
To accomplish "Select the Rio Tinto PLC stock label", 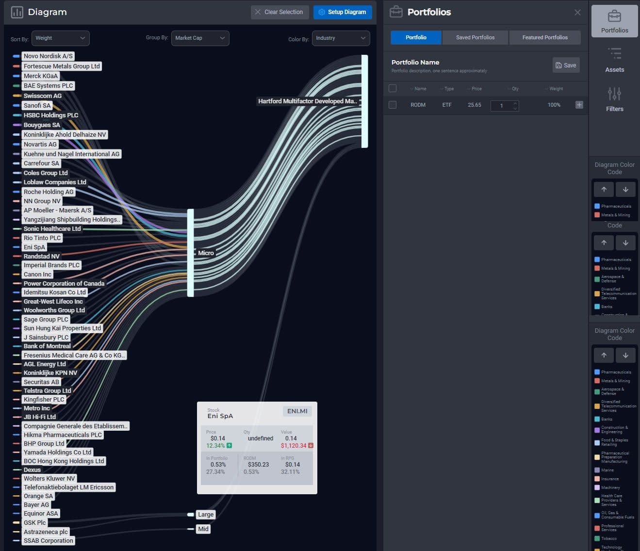I will point(42,238).
